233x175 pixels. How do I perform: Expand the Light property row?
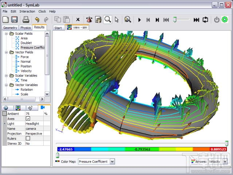pos(4,124)
